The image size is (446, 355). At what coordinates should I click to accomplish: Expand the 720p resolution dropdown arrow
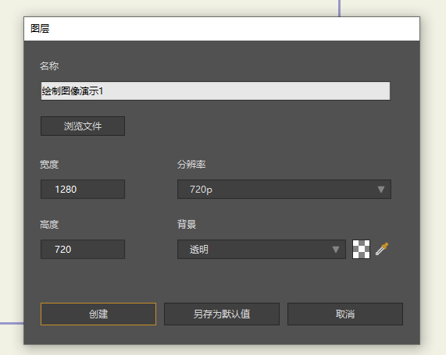[x=381, y=190]
